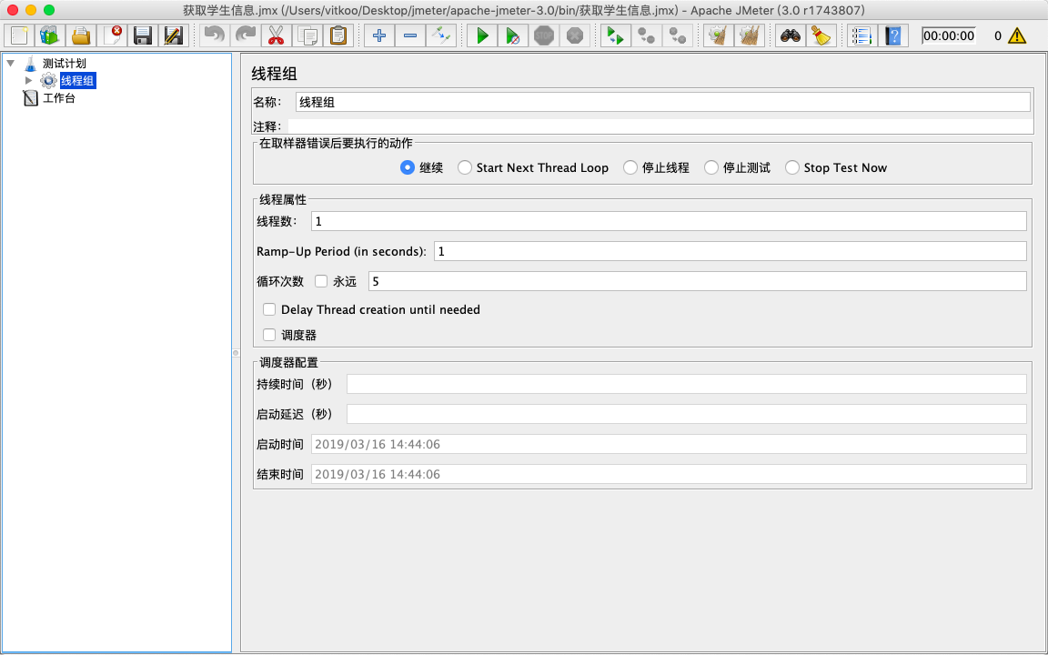Select Start Next Thread Loop option
This screenshot has width=1048, height=655.
(465, 167)
